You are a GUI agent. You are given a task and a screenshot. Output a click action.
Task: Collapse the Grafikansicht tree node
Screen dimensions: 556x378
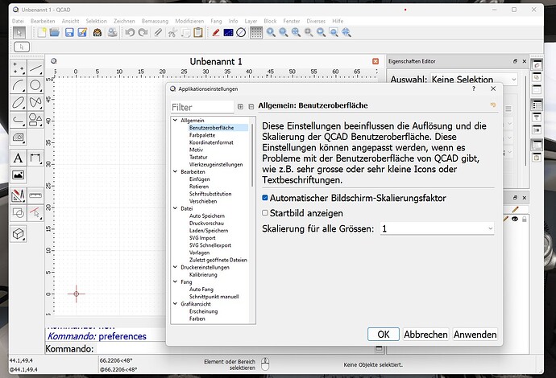(175, 303)
